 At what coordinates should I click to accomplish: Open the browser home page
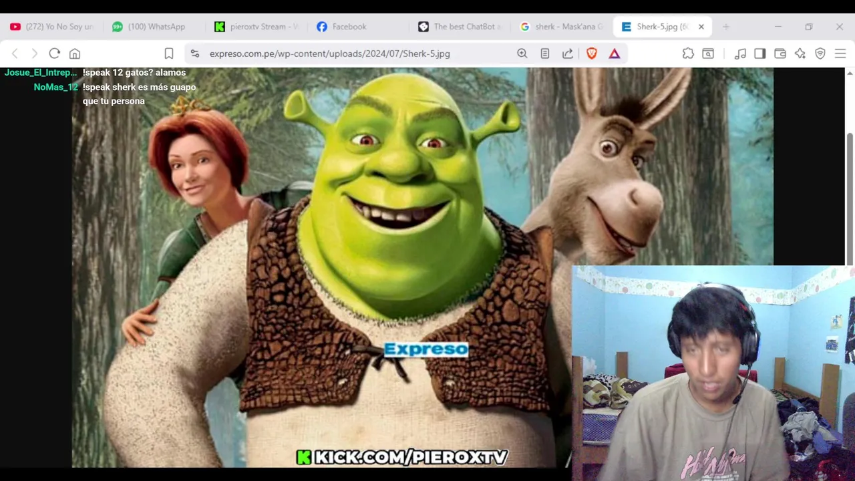coord(75,53)
